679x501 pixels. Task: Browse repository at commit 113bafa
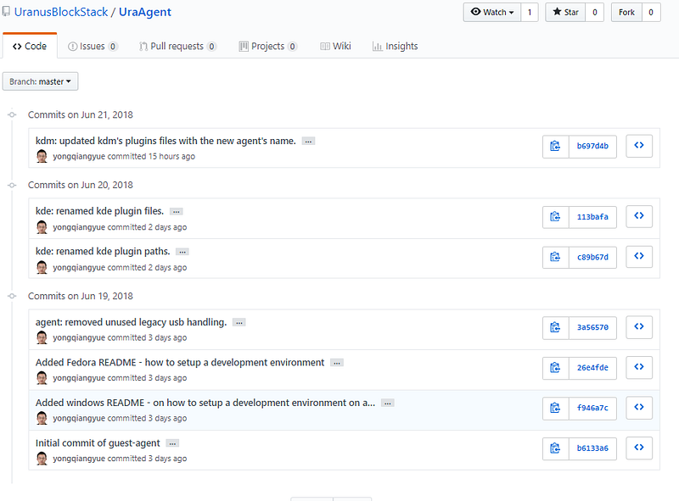tap(639, 216)
